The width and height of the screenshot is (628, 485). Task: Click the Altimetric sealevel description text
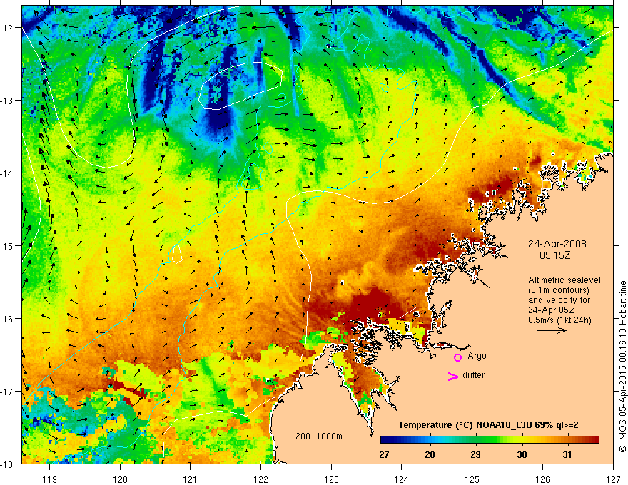[564, 280]
